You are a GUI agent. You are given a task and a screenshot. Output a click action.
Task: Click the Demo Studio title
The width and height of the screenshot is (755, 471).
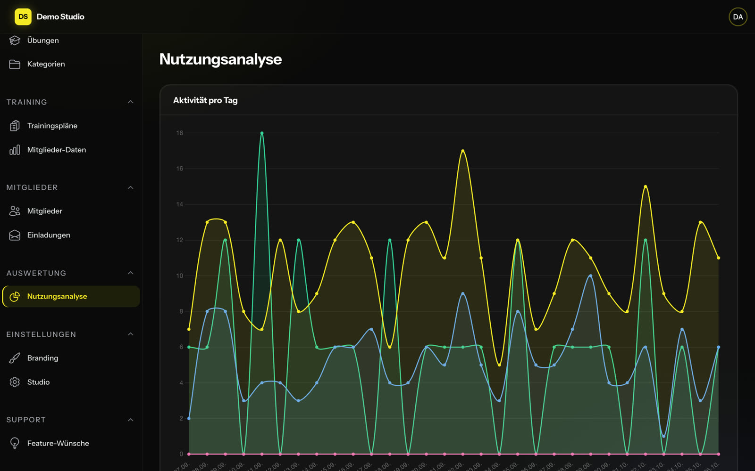tap(60, 16)
